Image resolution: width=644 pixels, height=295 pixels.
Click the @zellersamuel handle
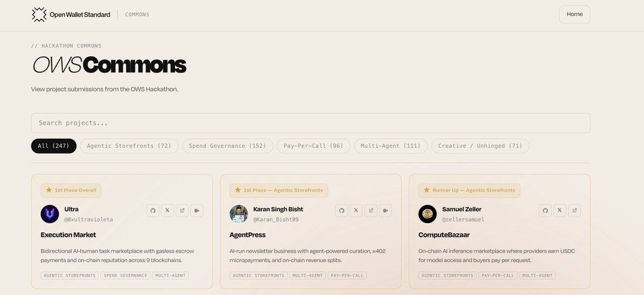(x=464, y=219)
